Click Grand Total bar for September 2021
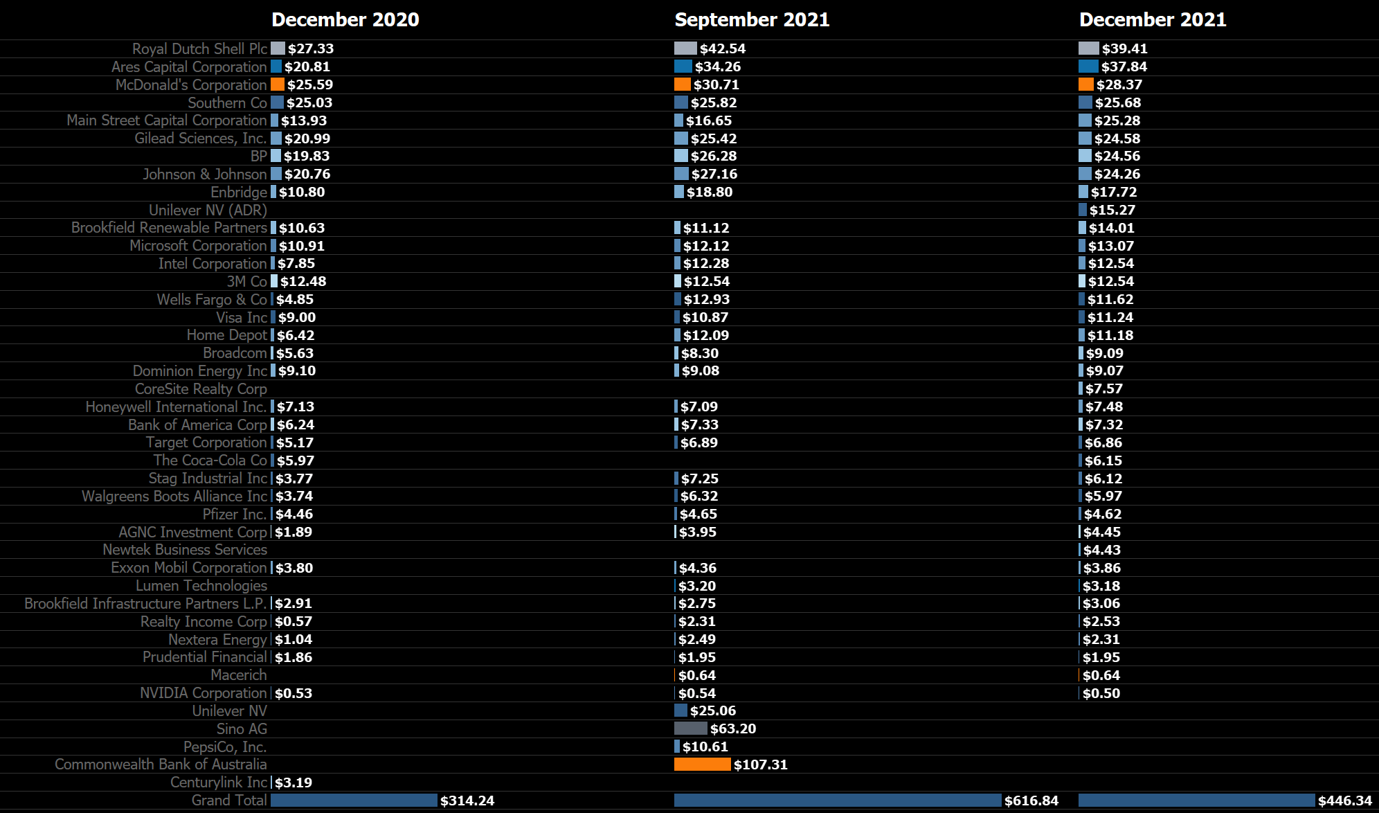The image size is (1379, 813). pos(838,801)
